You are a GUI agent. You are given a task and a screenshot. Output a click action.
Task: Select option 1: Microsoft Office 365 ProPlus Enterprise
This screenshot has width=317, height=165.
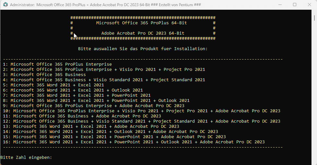57,64
